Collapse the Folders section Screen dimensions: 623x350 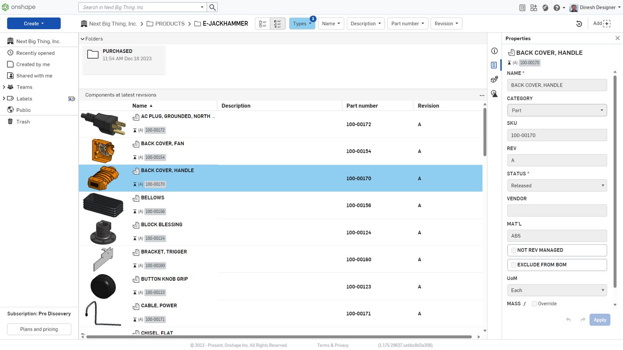pyautogui.click(x=83, y=38)
